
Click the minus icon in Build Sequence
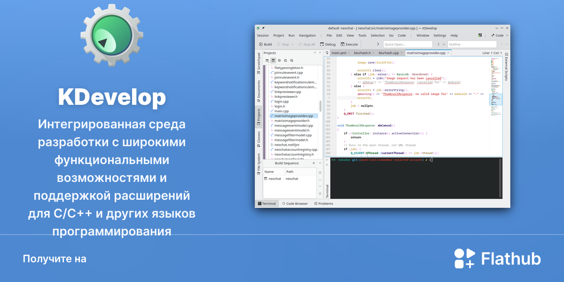coord(320,163)
